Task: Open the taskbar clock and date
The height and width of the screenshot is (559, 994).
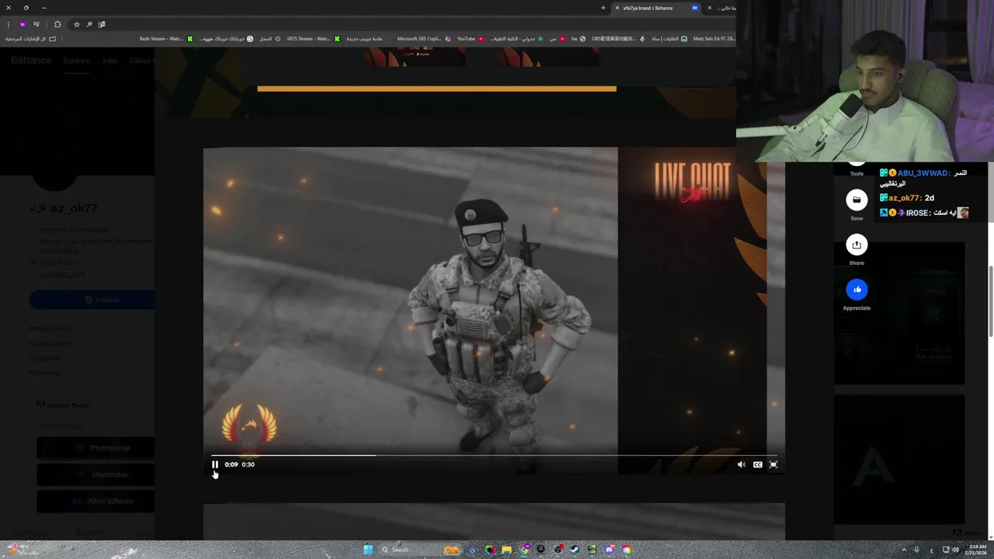Action: tap(977, 550)
